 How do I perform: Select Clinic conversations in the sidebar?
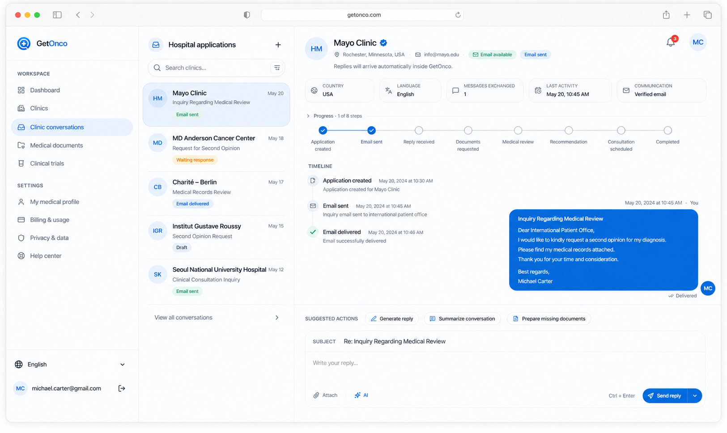coord(72,127)
